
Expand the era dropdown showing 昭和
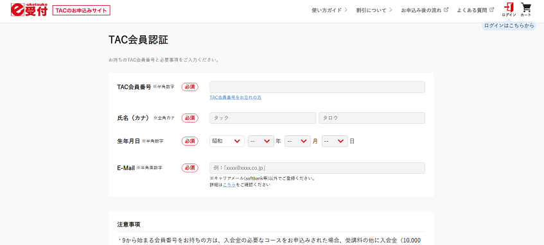point(227,141)
